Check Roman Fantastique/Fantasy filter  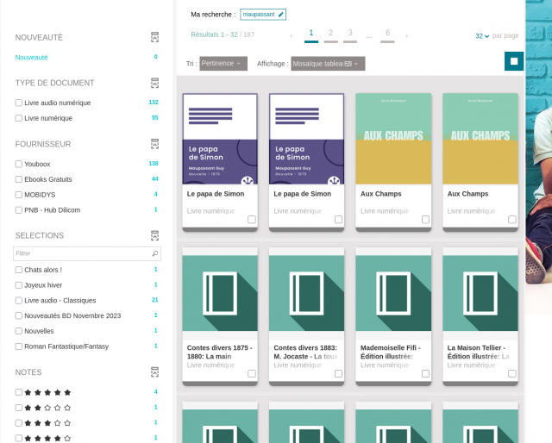pyautogui.click(x=19, y=346)
